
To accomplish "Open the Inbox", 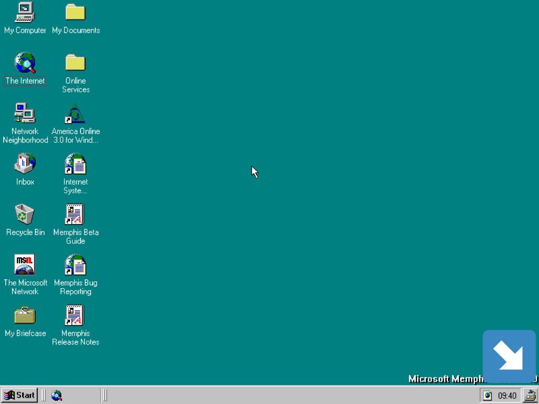I will click(x=25, y=164).
